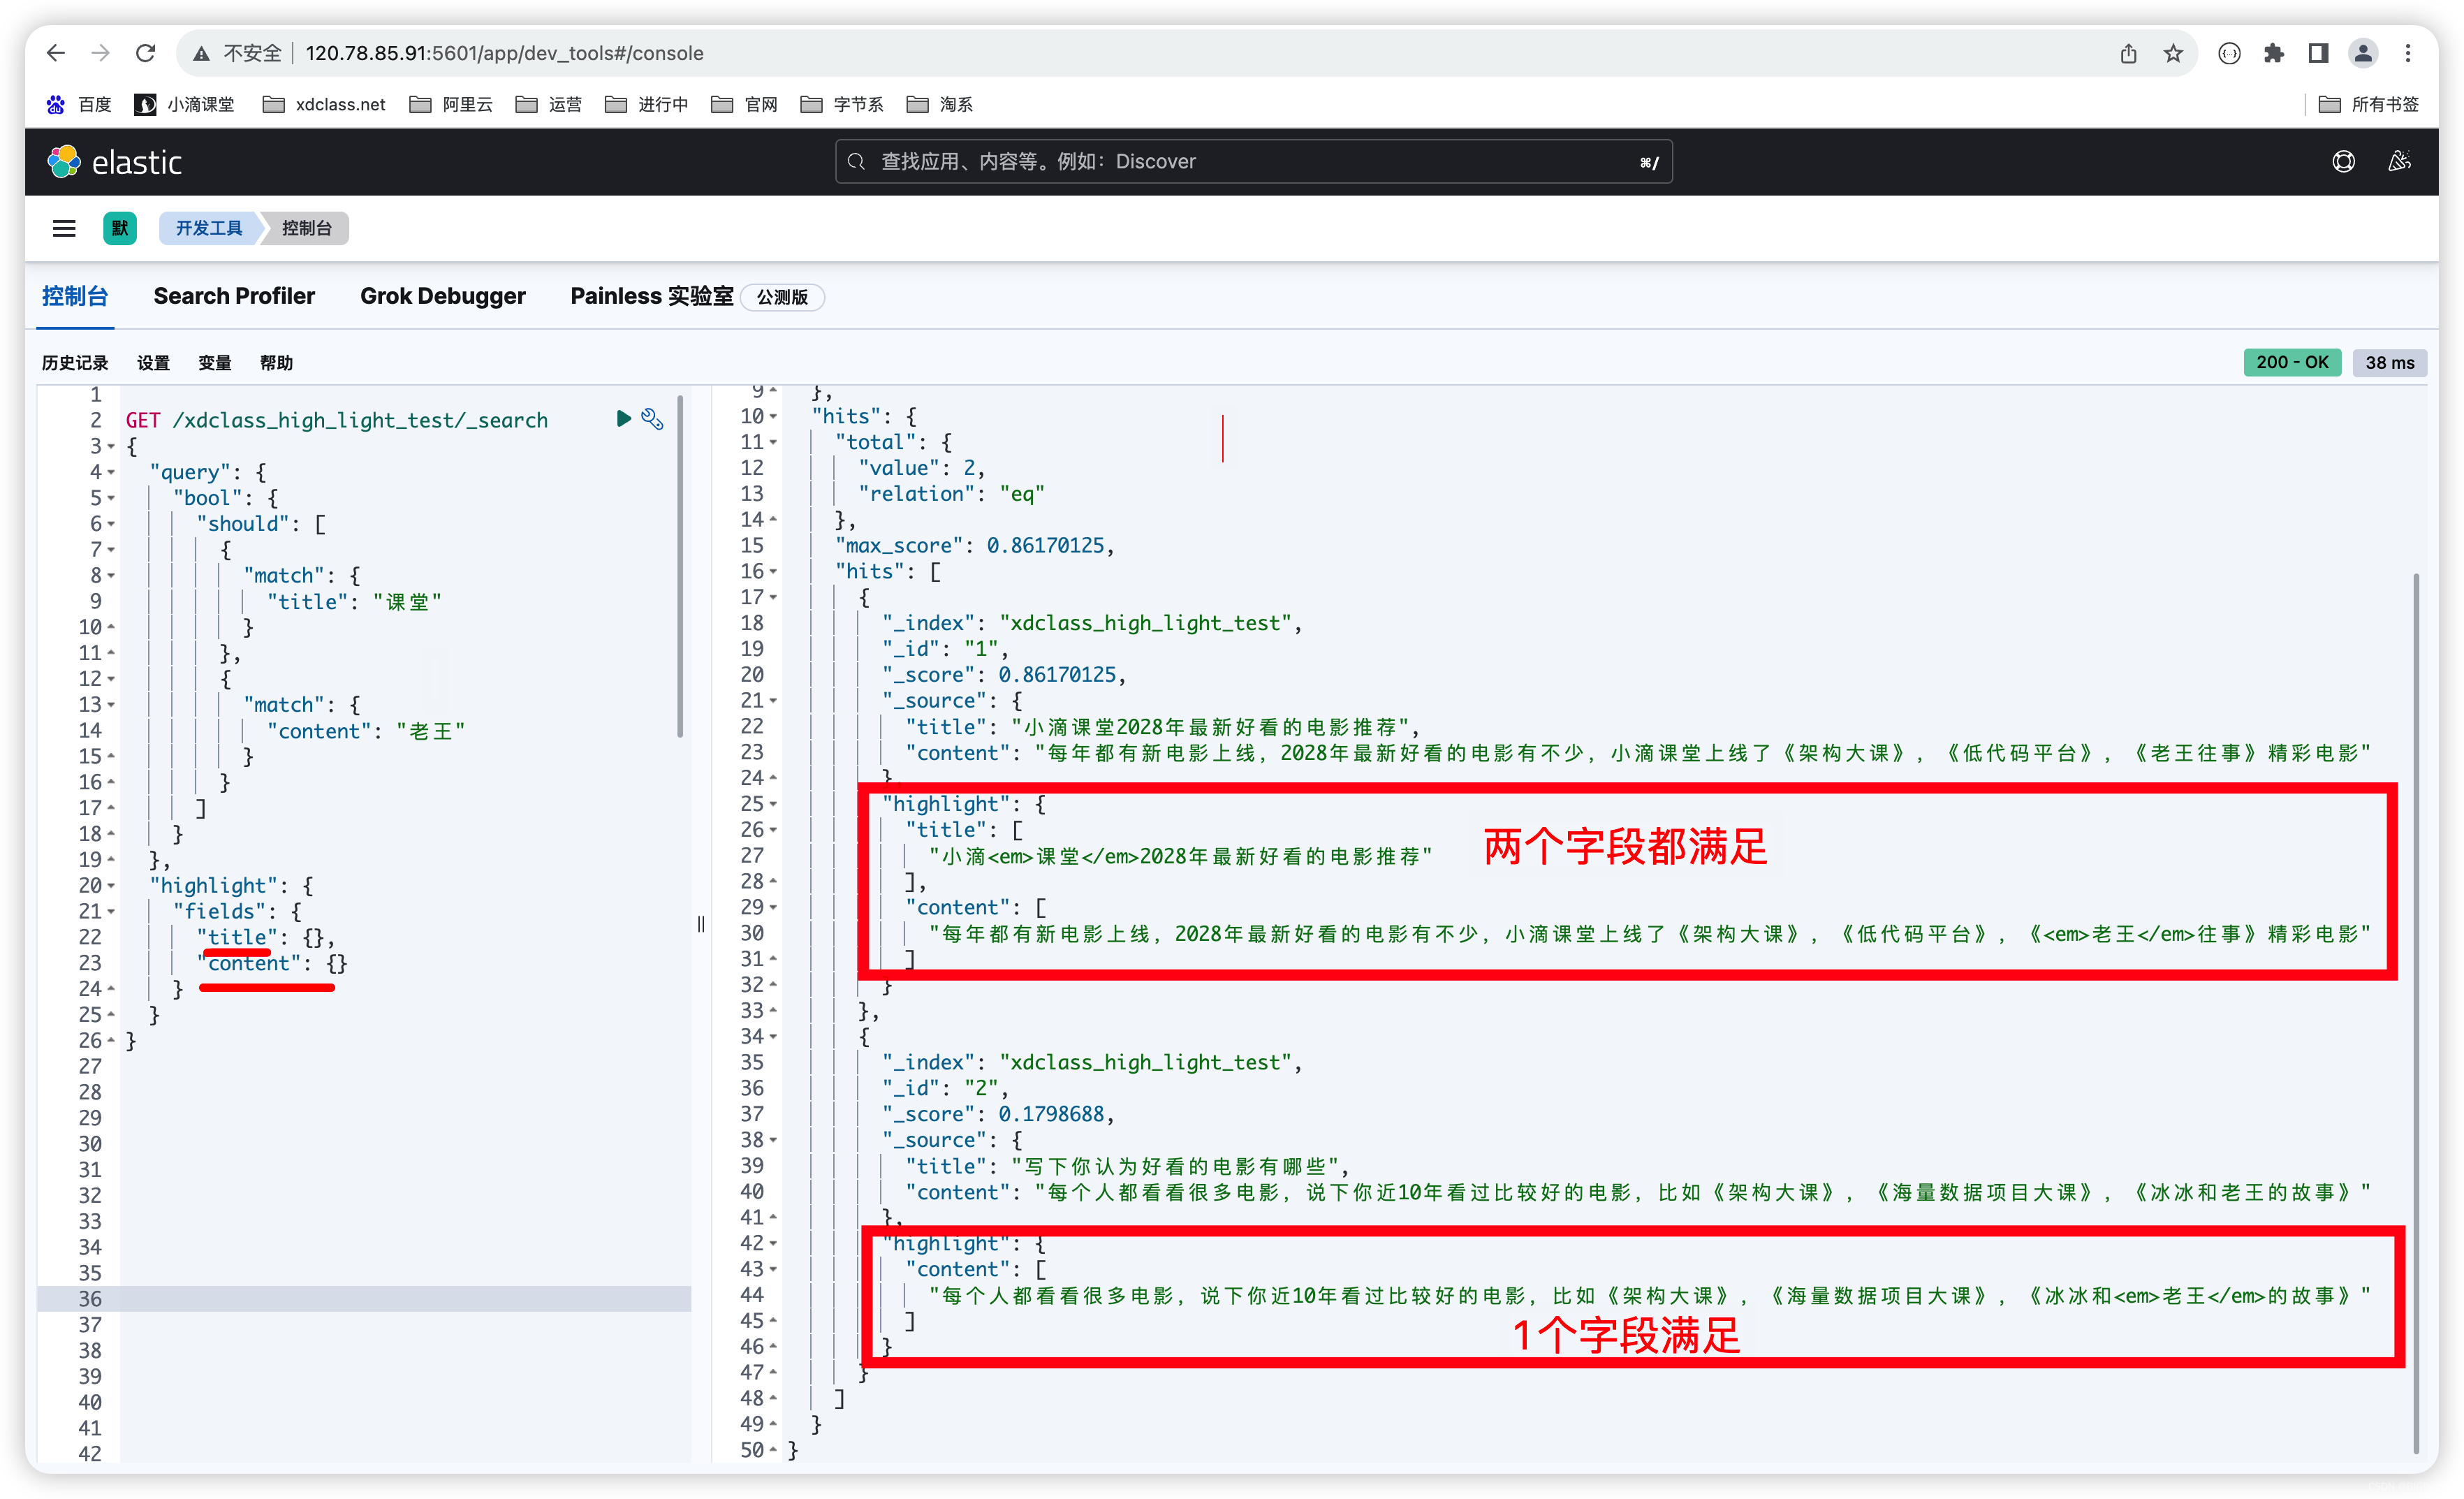Click the 控制台 breadcrumb
The width and height of the screenshot is (2464, 1499).
click(x=306, y=228)
